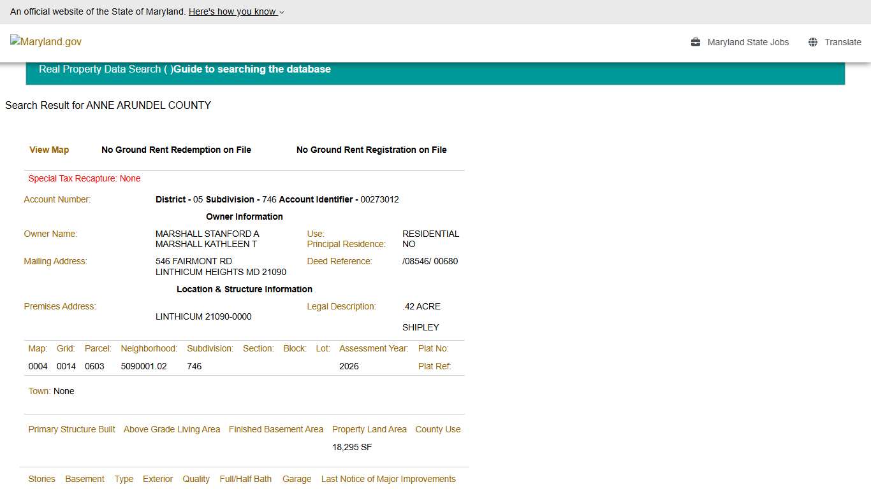Click the briefcase icon for State Jobs
This screenshot has width=871, height=489.
pyautogui.click(x=696, y=42)
